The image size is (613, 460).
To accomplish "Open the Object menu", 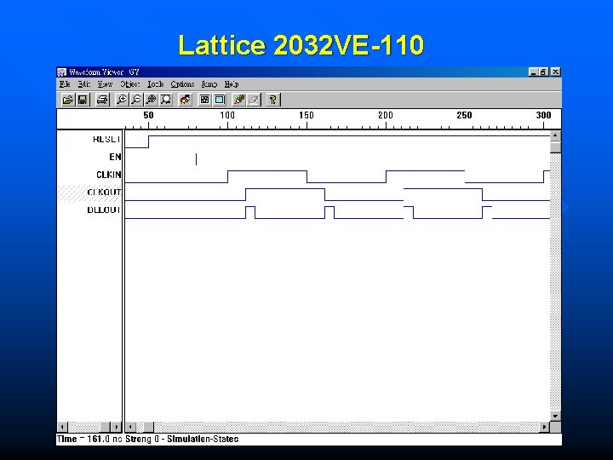I will pos(129,84).
